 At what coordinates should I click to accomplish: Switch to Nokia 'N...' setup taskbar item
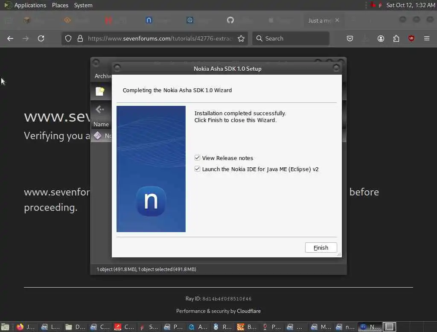click(370, 327)
